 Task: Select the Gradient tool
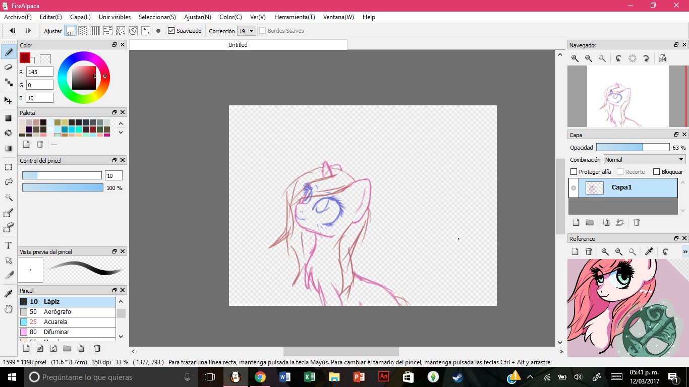click(9, 149)
